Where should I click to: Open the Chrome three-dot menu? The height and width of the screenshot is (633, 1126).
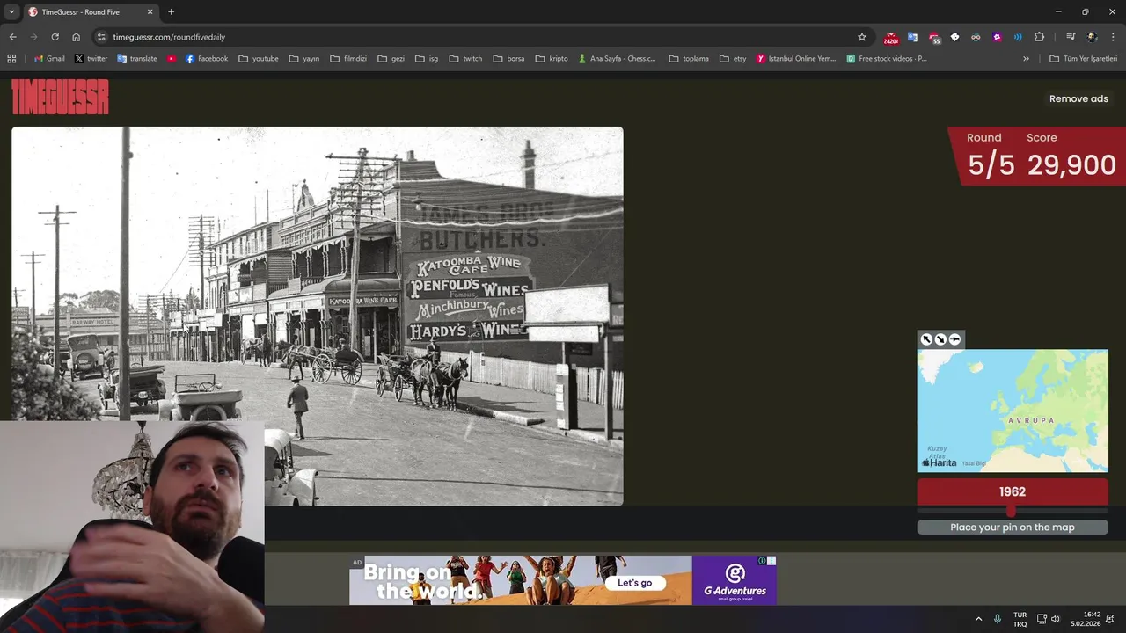coord(1113,37)
